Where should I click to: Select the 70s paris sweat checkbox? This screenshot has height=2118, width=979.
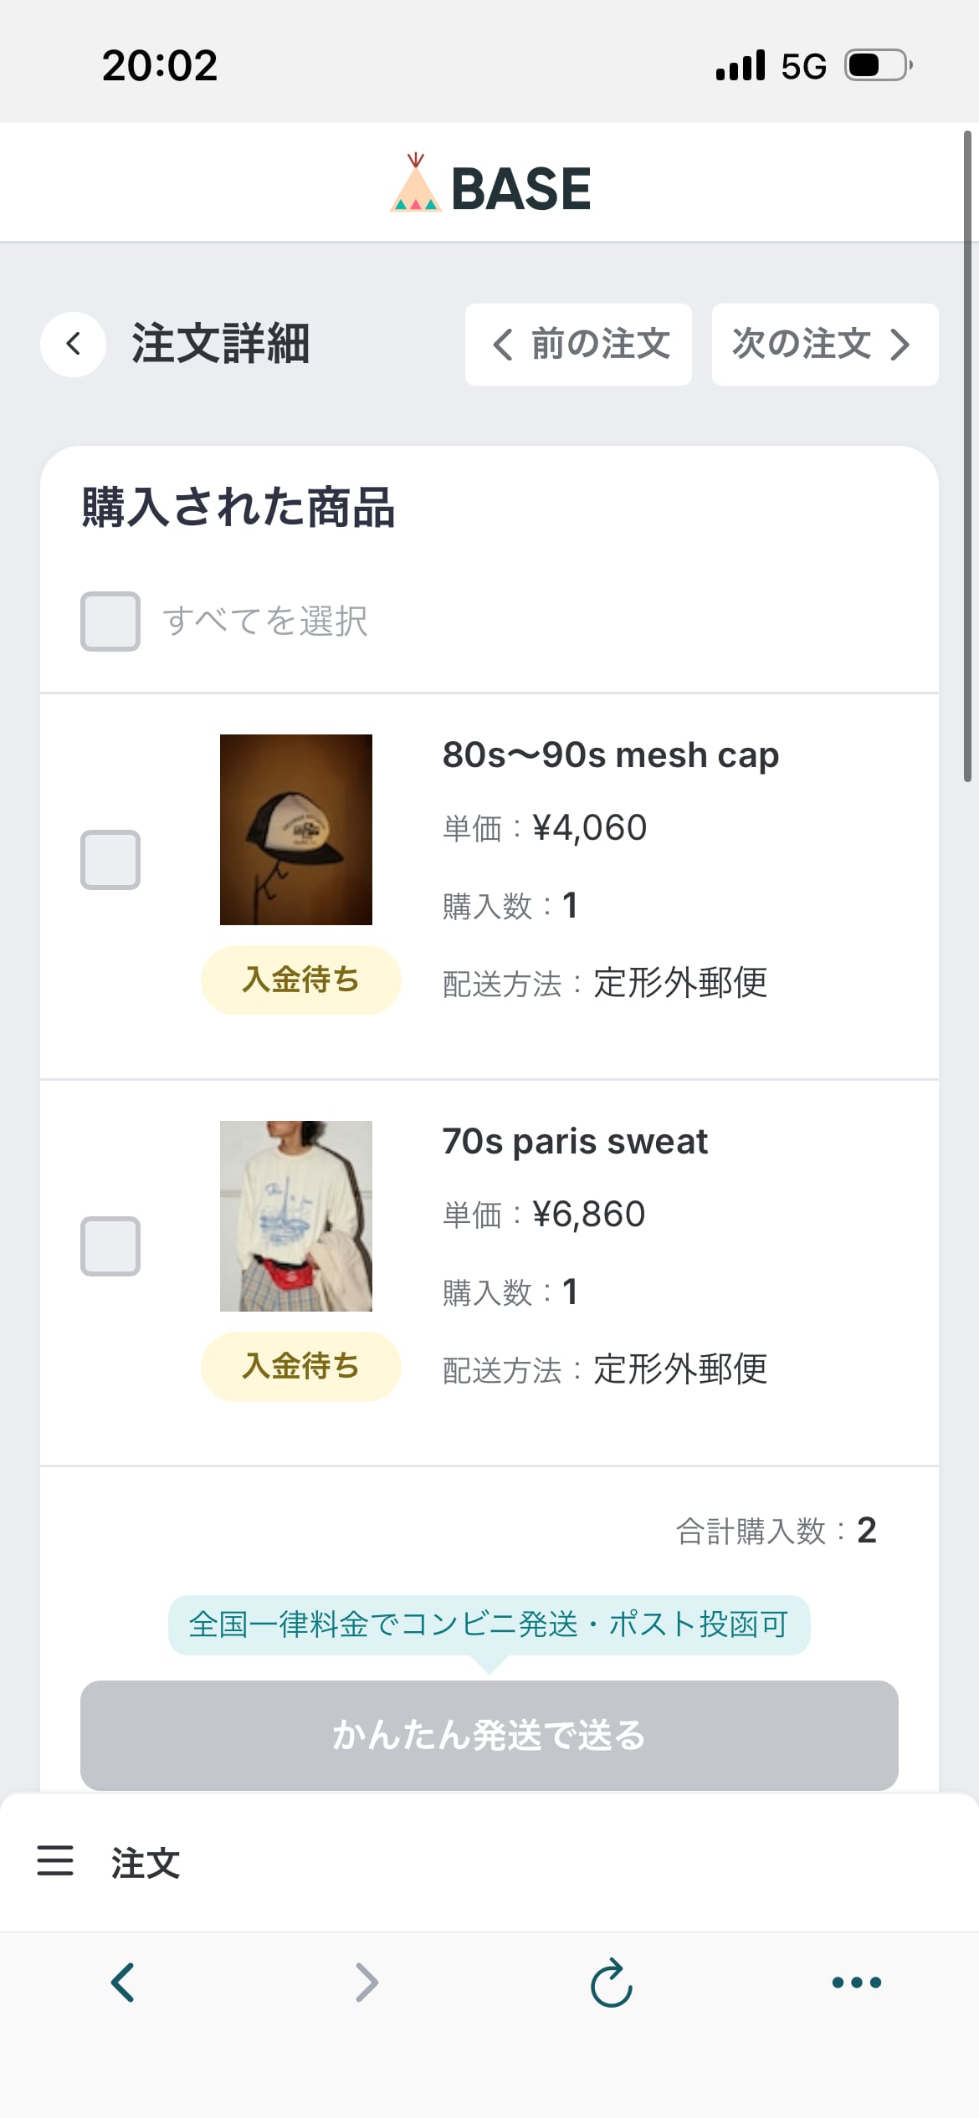[x=110, y=1246]
